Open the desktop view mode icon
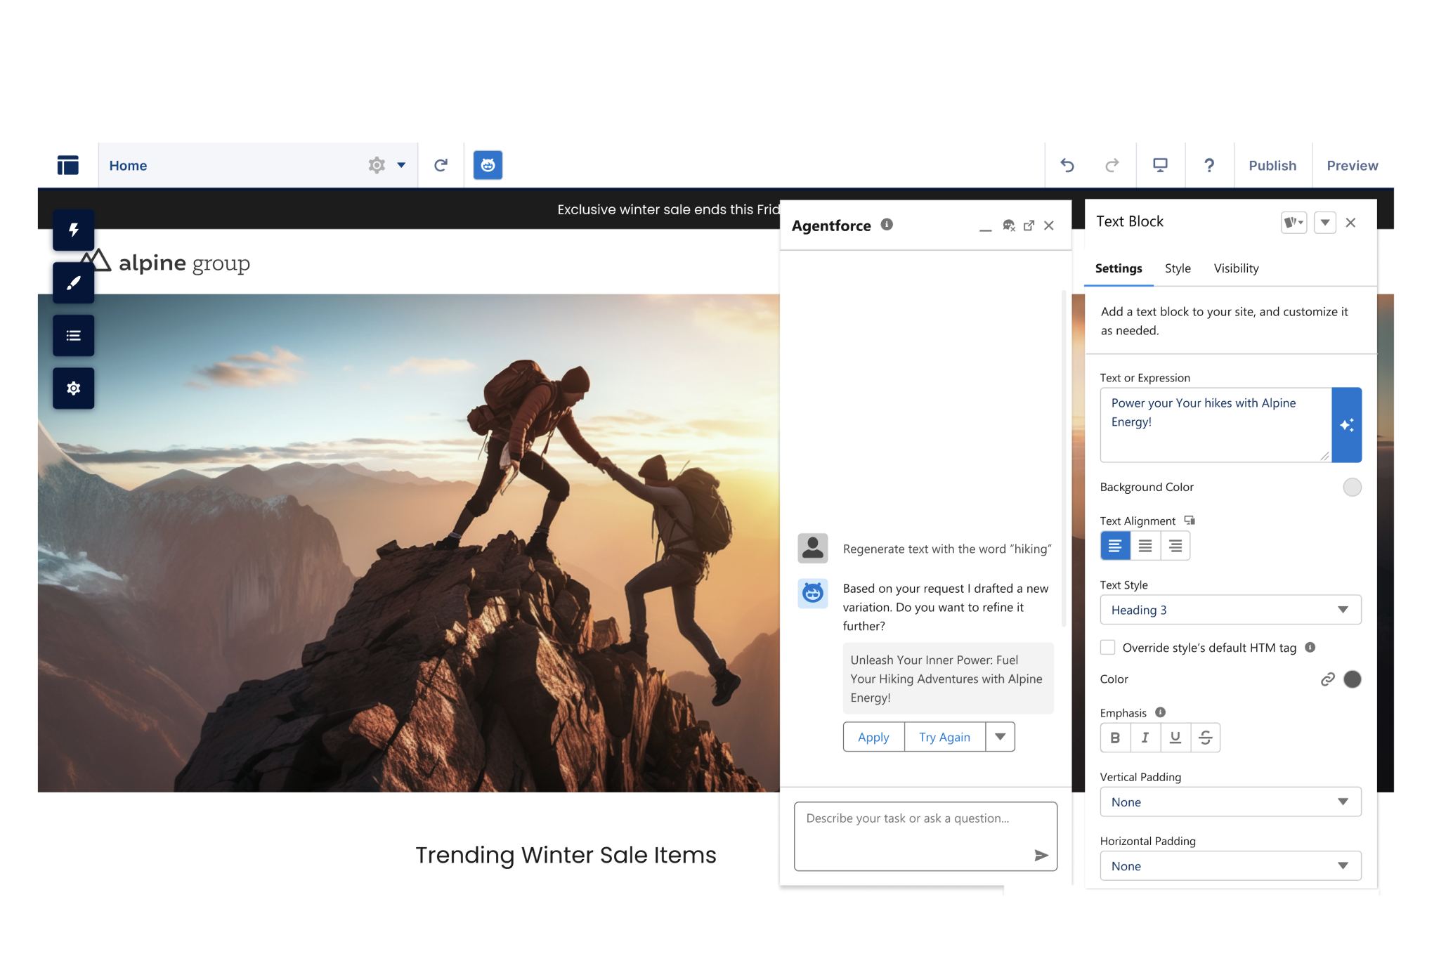1453x961 pixels. click(x=1160, y=165)
